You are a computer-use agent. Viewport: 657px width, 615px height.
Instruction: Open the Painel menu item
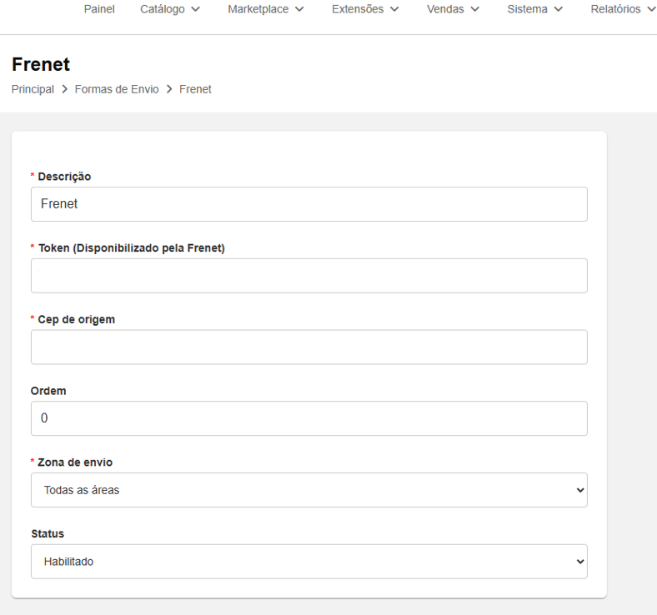coord(99,9)
